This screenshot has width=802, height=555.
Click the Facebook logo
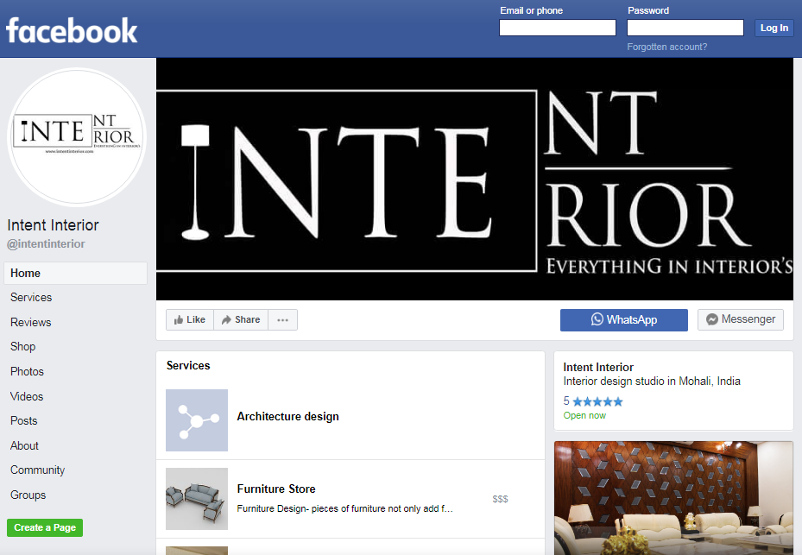point(72,31)
